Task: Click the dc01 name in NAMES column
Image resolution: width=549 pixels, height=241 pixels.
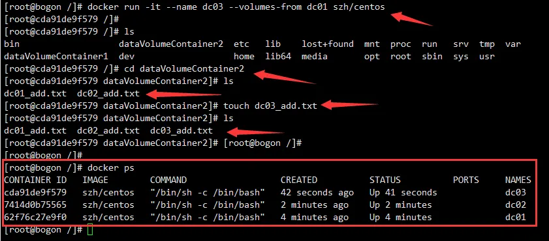Action: (516, 218)
